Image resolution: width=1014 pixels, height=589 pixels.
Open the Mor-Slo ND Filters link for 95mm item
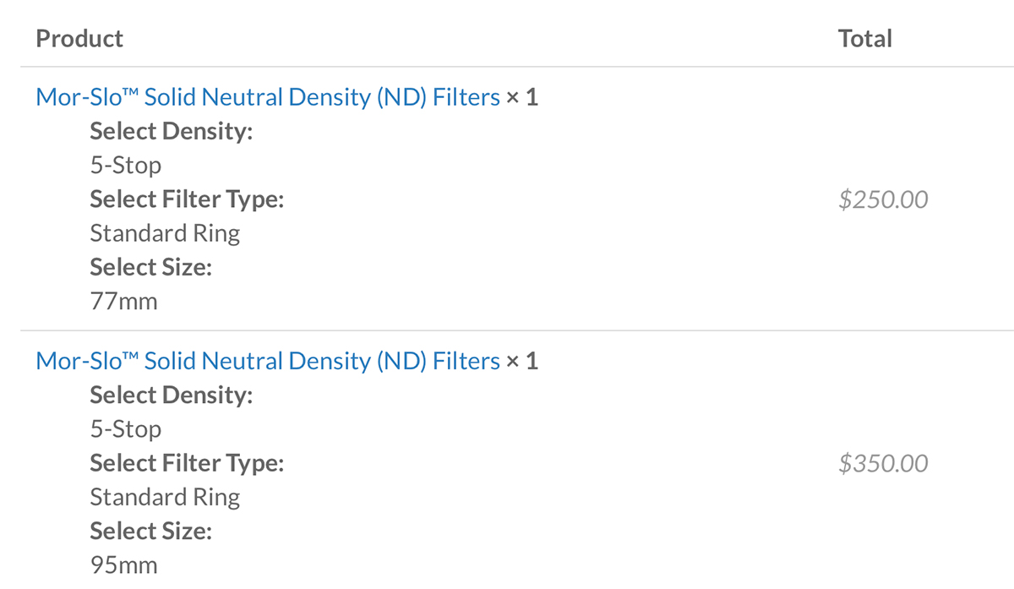click(268, 362)
